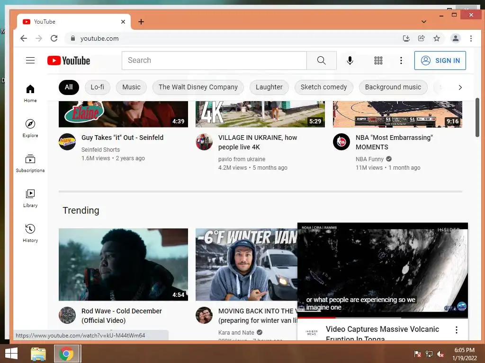Screen dimensions: 485x363
Task: Open the Seinfeld Shorts channel avatar
Action: click(x=67, y=142)
